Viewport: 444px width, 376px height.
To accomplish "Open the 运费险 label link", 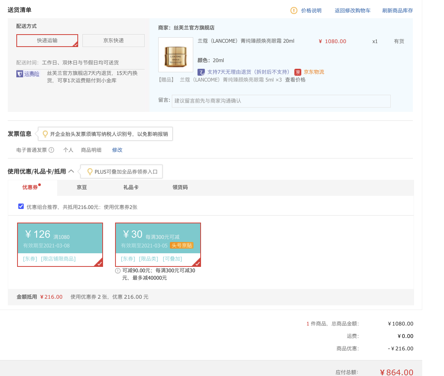I will click(32, 74).
